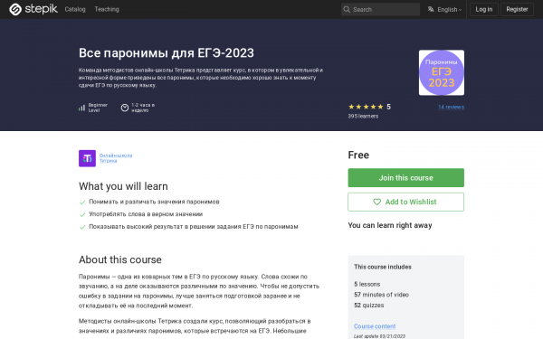Image resolution: width=543 pixels, height=339 pixels.
Task: Click checkmark next to Употреблять слова
Action: click(x=82, y=214)
